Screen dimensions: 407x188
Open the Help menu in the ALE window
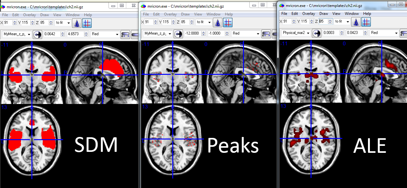click(x=367, y=14)
